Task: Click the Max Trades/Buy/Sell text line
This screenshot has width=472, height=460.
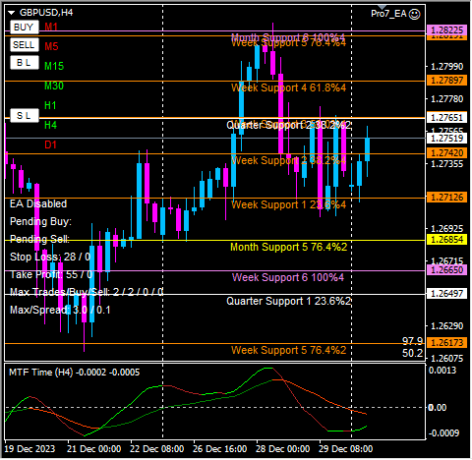Action: (87, 292)
